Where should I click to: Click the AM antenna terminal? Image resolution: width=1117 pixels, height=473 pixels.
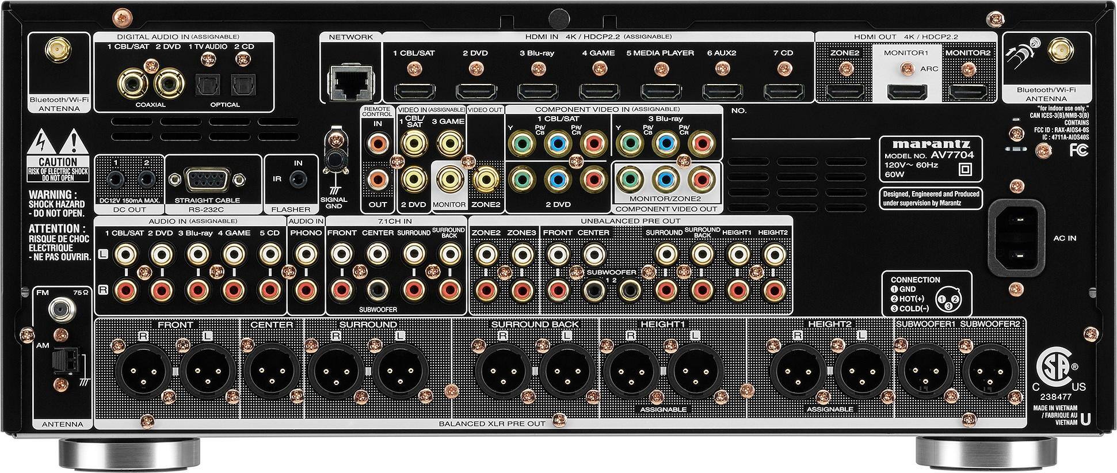click(x=60, y=361)
